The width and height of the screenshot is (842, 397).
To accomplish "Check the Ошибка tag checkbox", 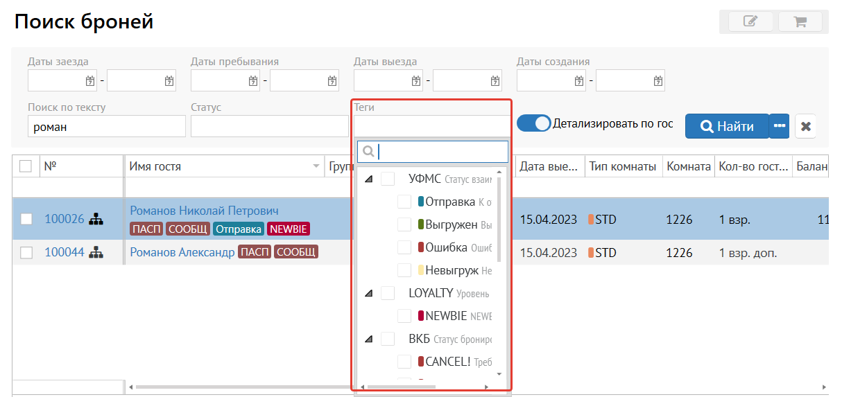I will [404, 247].
